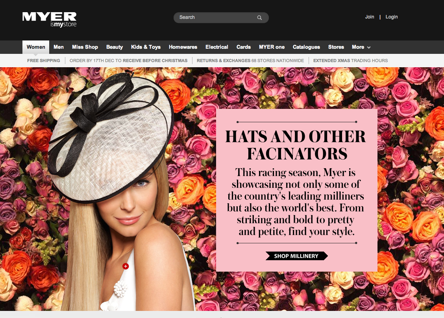The width and height of the screenshot is (444, 318).
Task: Open the Electrical menu
Action: (217, 47)
